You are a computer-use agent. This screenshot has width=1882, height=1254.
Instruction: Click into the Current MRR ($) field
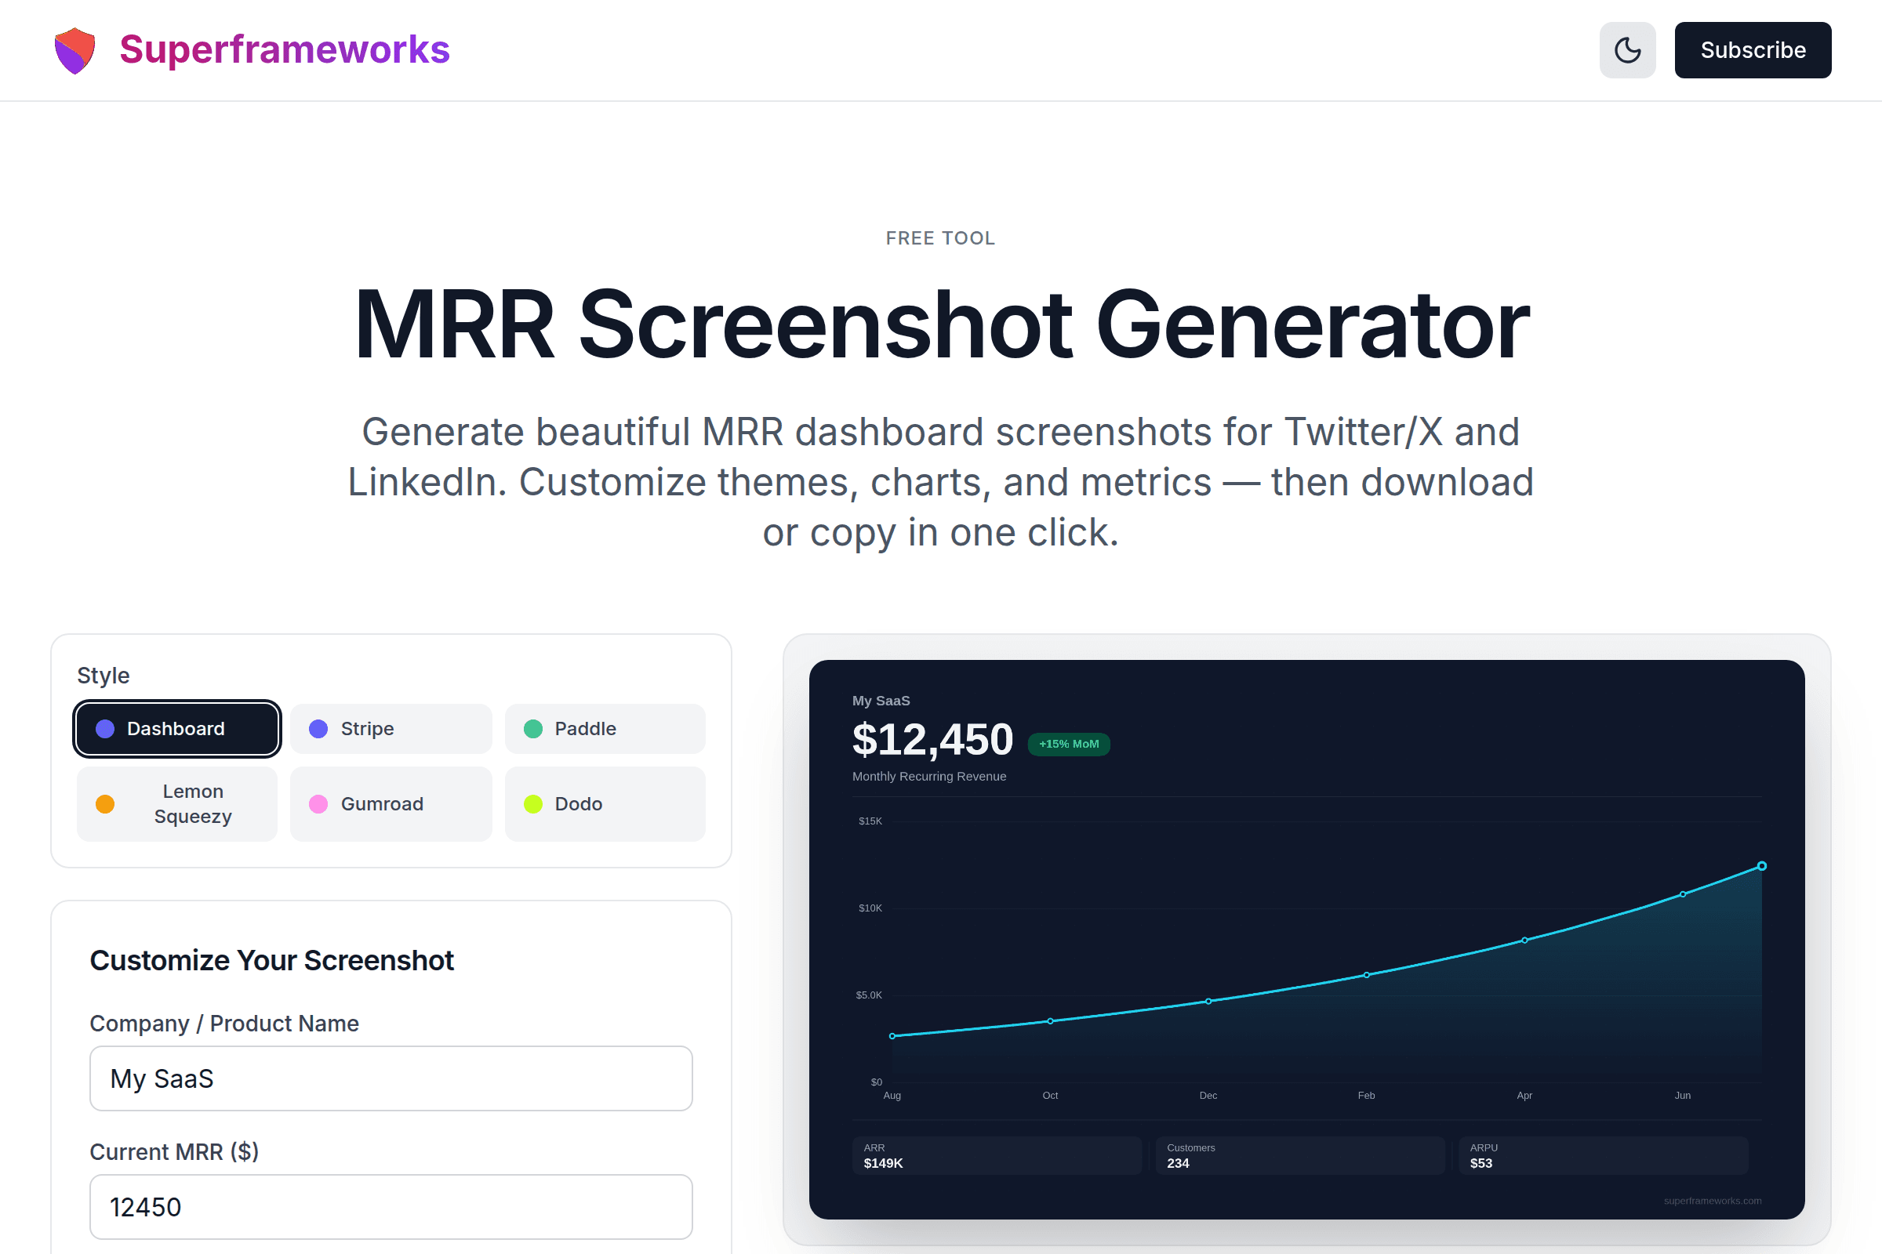[391, 1207]
